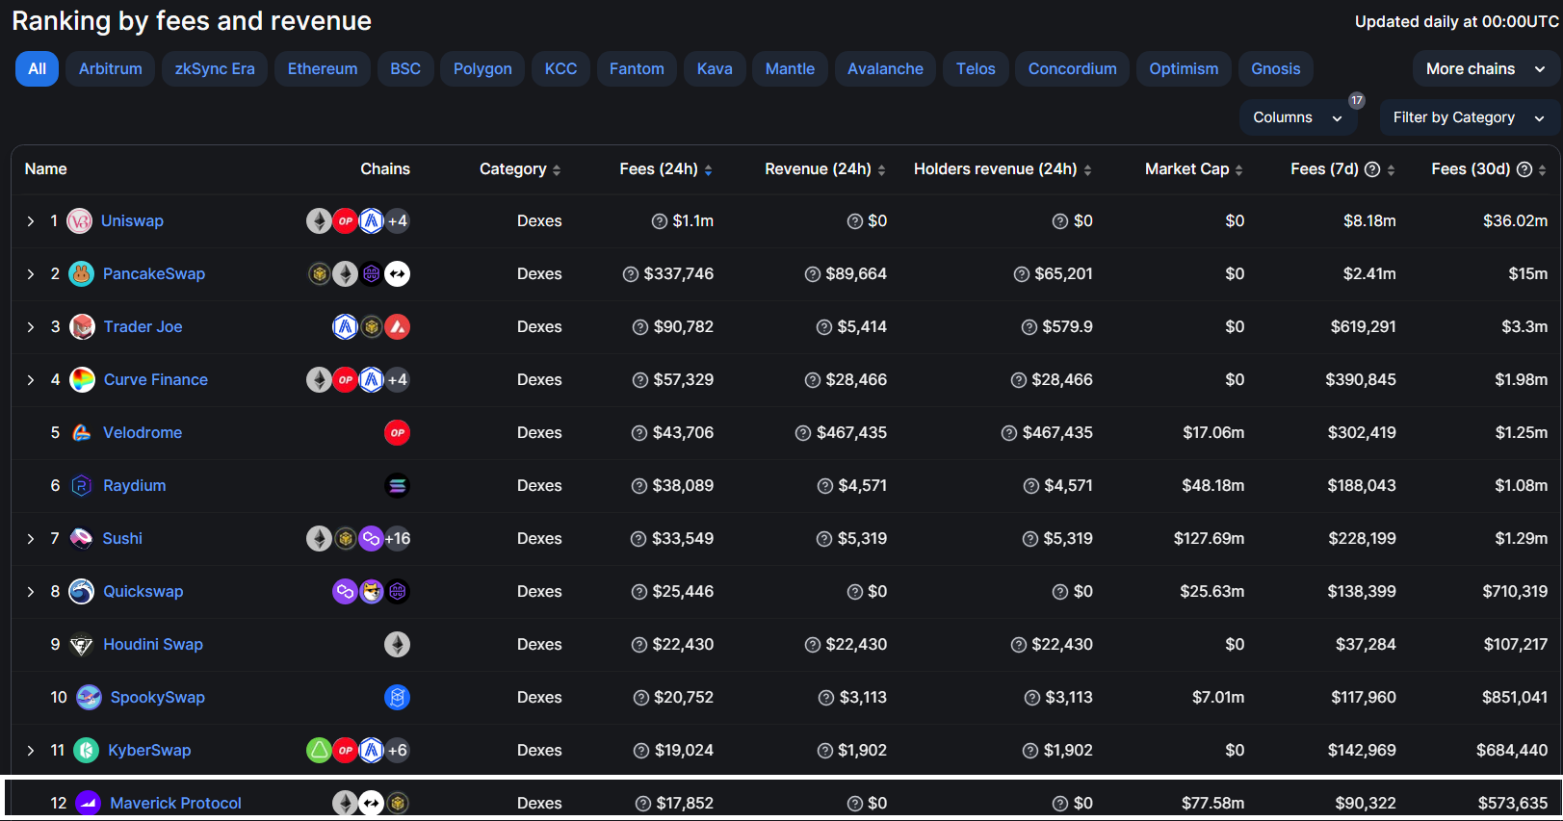The width and height of the screenshot is (1563, 821).
Task: Open the SpookySwap protocol link
Action: pyautogui.click(x=158, y=698)
